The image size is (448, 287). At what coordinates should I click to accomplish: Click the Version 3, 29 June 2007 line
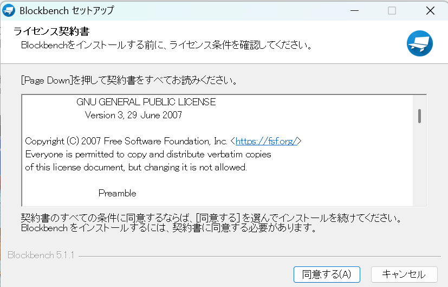(x=133, y=115)
